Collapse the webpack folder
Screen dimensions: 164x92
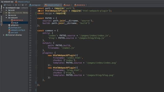[6, 18]
